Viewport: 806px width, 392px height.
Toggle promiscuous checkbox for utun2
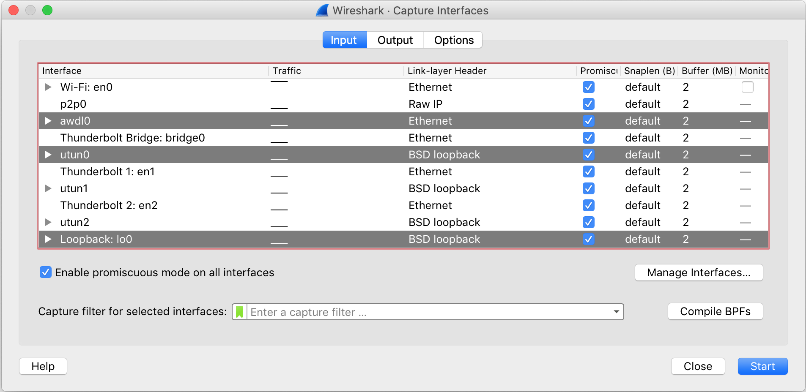588,222
